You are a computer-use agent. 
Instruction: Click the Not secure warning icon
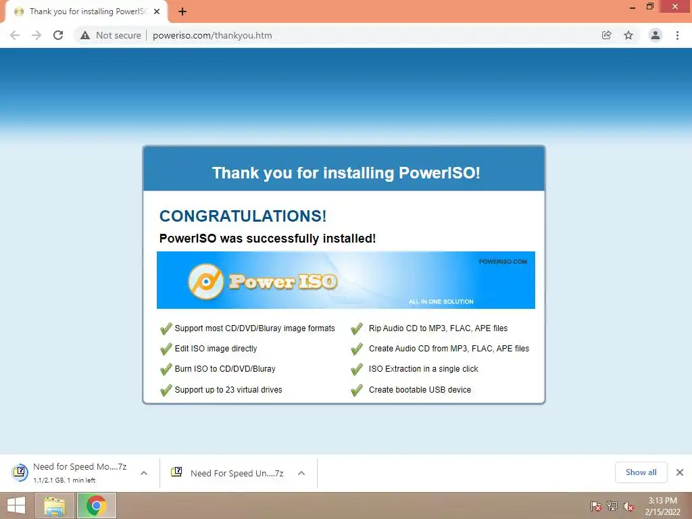(85, 35)
